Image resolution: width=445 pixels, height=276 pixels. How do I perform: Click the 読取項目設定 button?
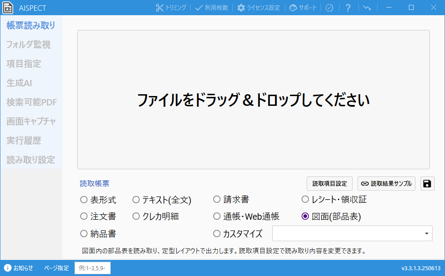tap(329, 184)
